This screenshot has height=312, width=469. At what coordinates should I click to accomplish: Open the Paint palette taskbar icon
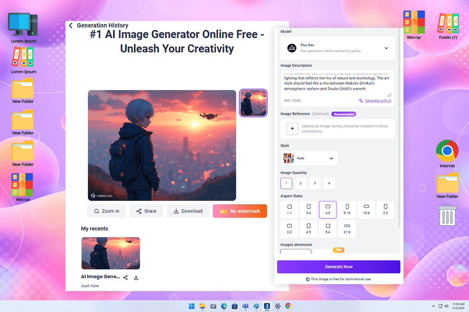coord(256,306)
